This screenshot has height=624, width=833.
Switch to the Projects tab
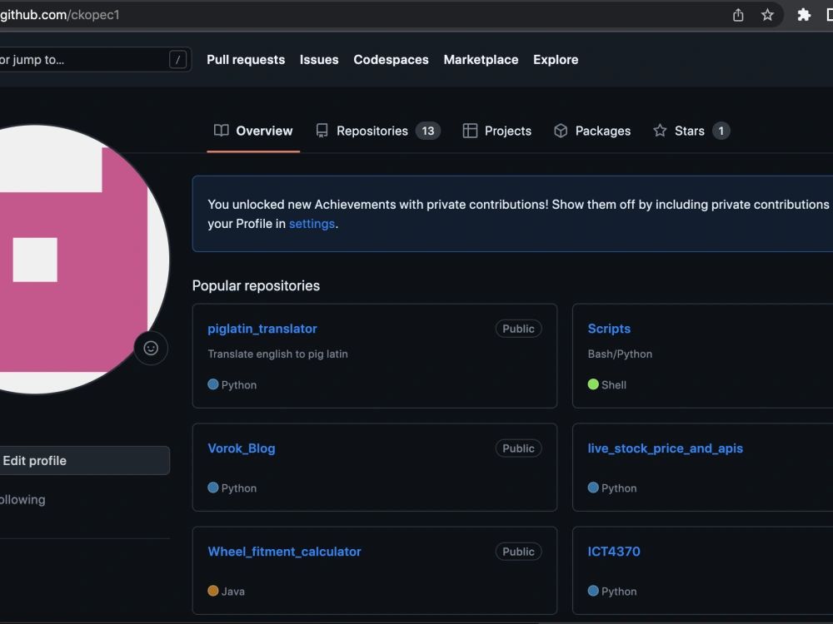pos(497,131)
